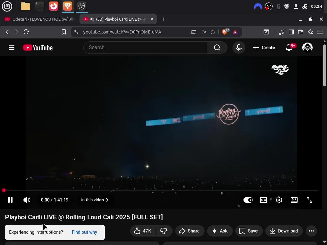Download the video
Viewport: 327px width, 245px height.
(x=284, y=231)
